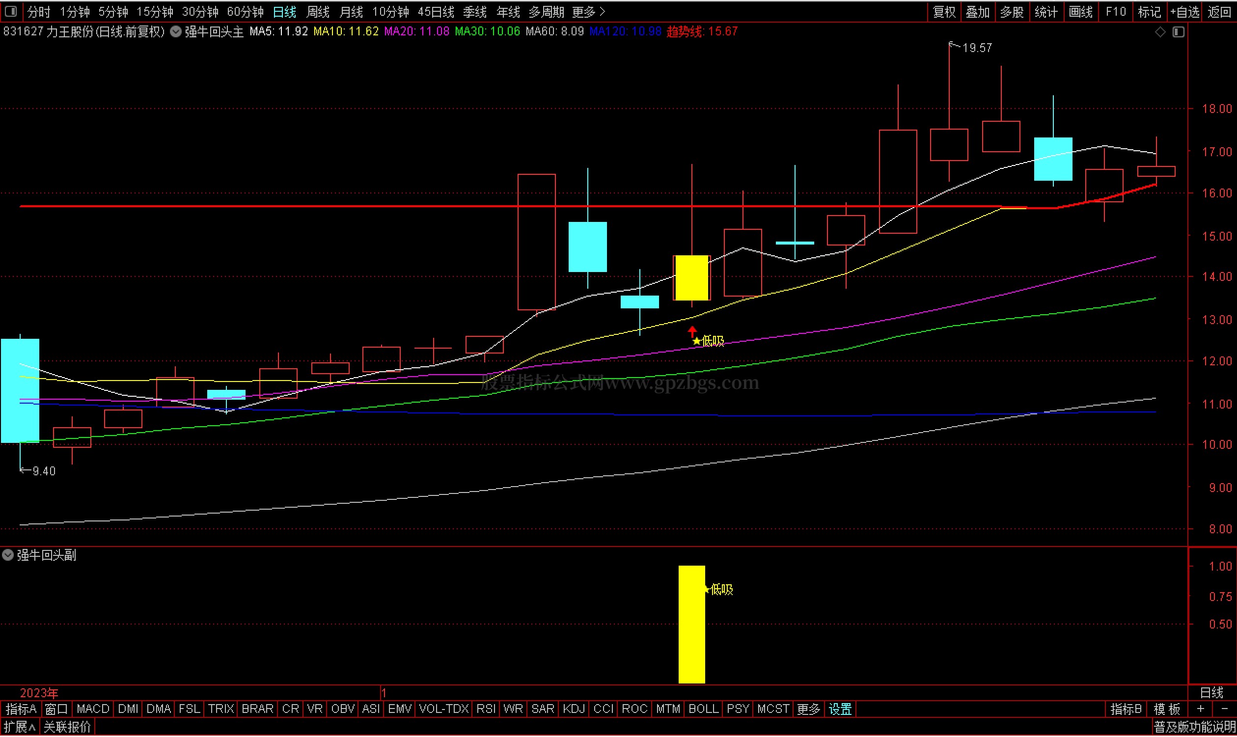Add stock via +自选

pyautogui.click(x=1185, y=11)
